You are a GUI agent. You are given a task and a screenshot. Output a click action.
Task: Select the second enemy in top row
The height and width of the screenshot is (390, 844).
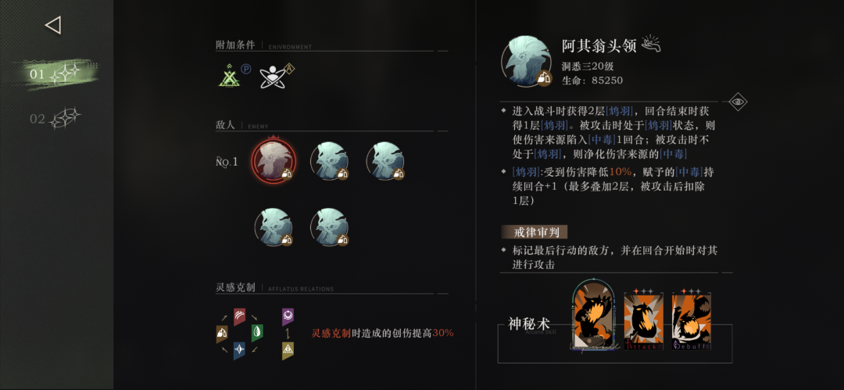pos(330,160)
